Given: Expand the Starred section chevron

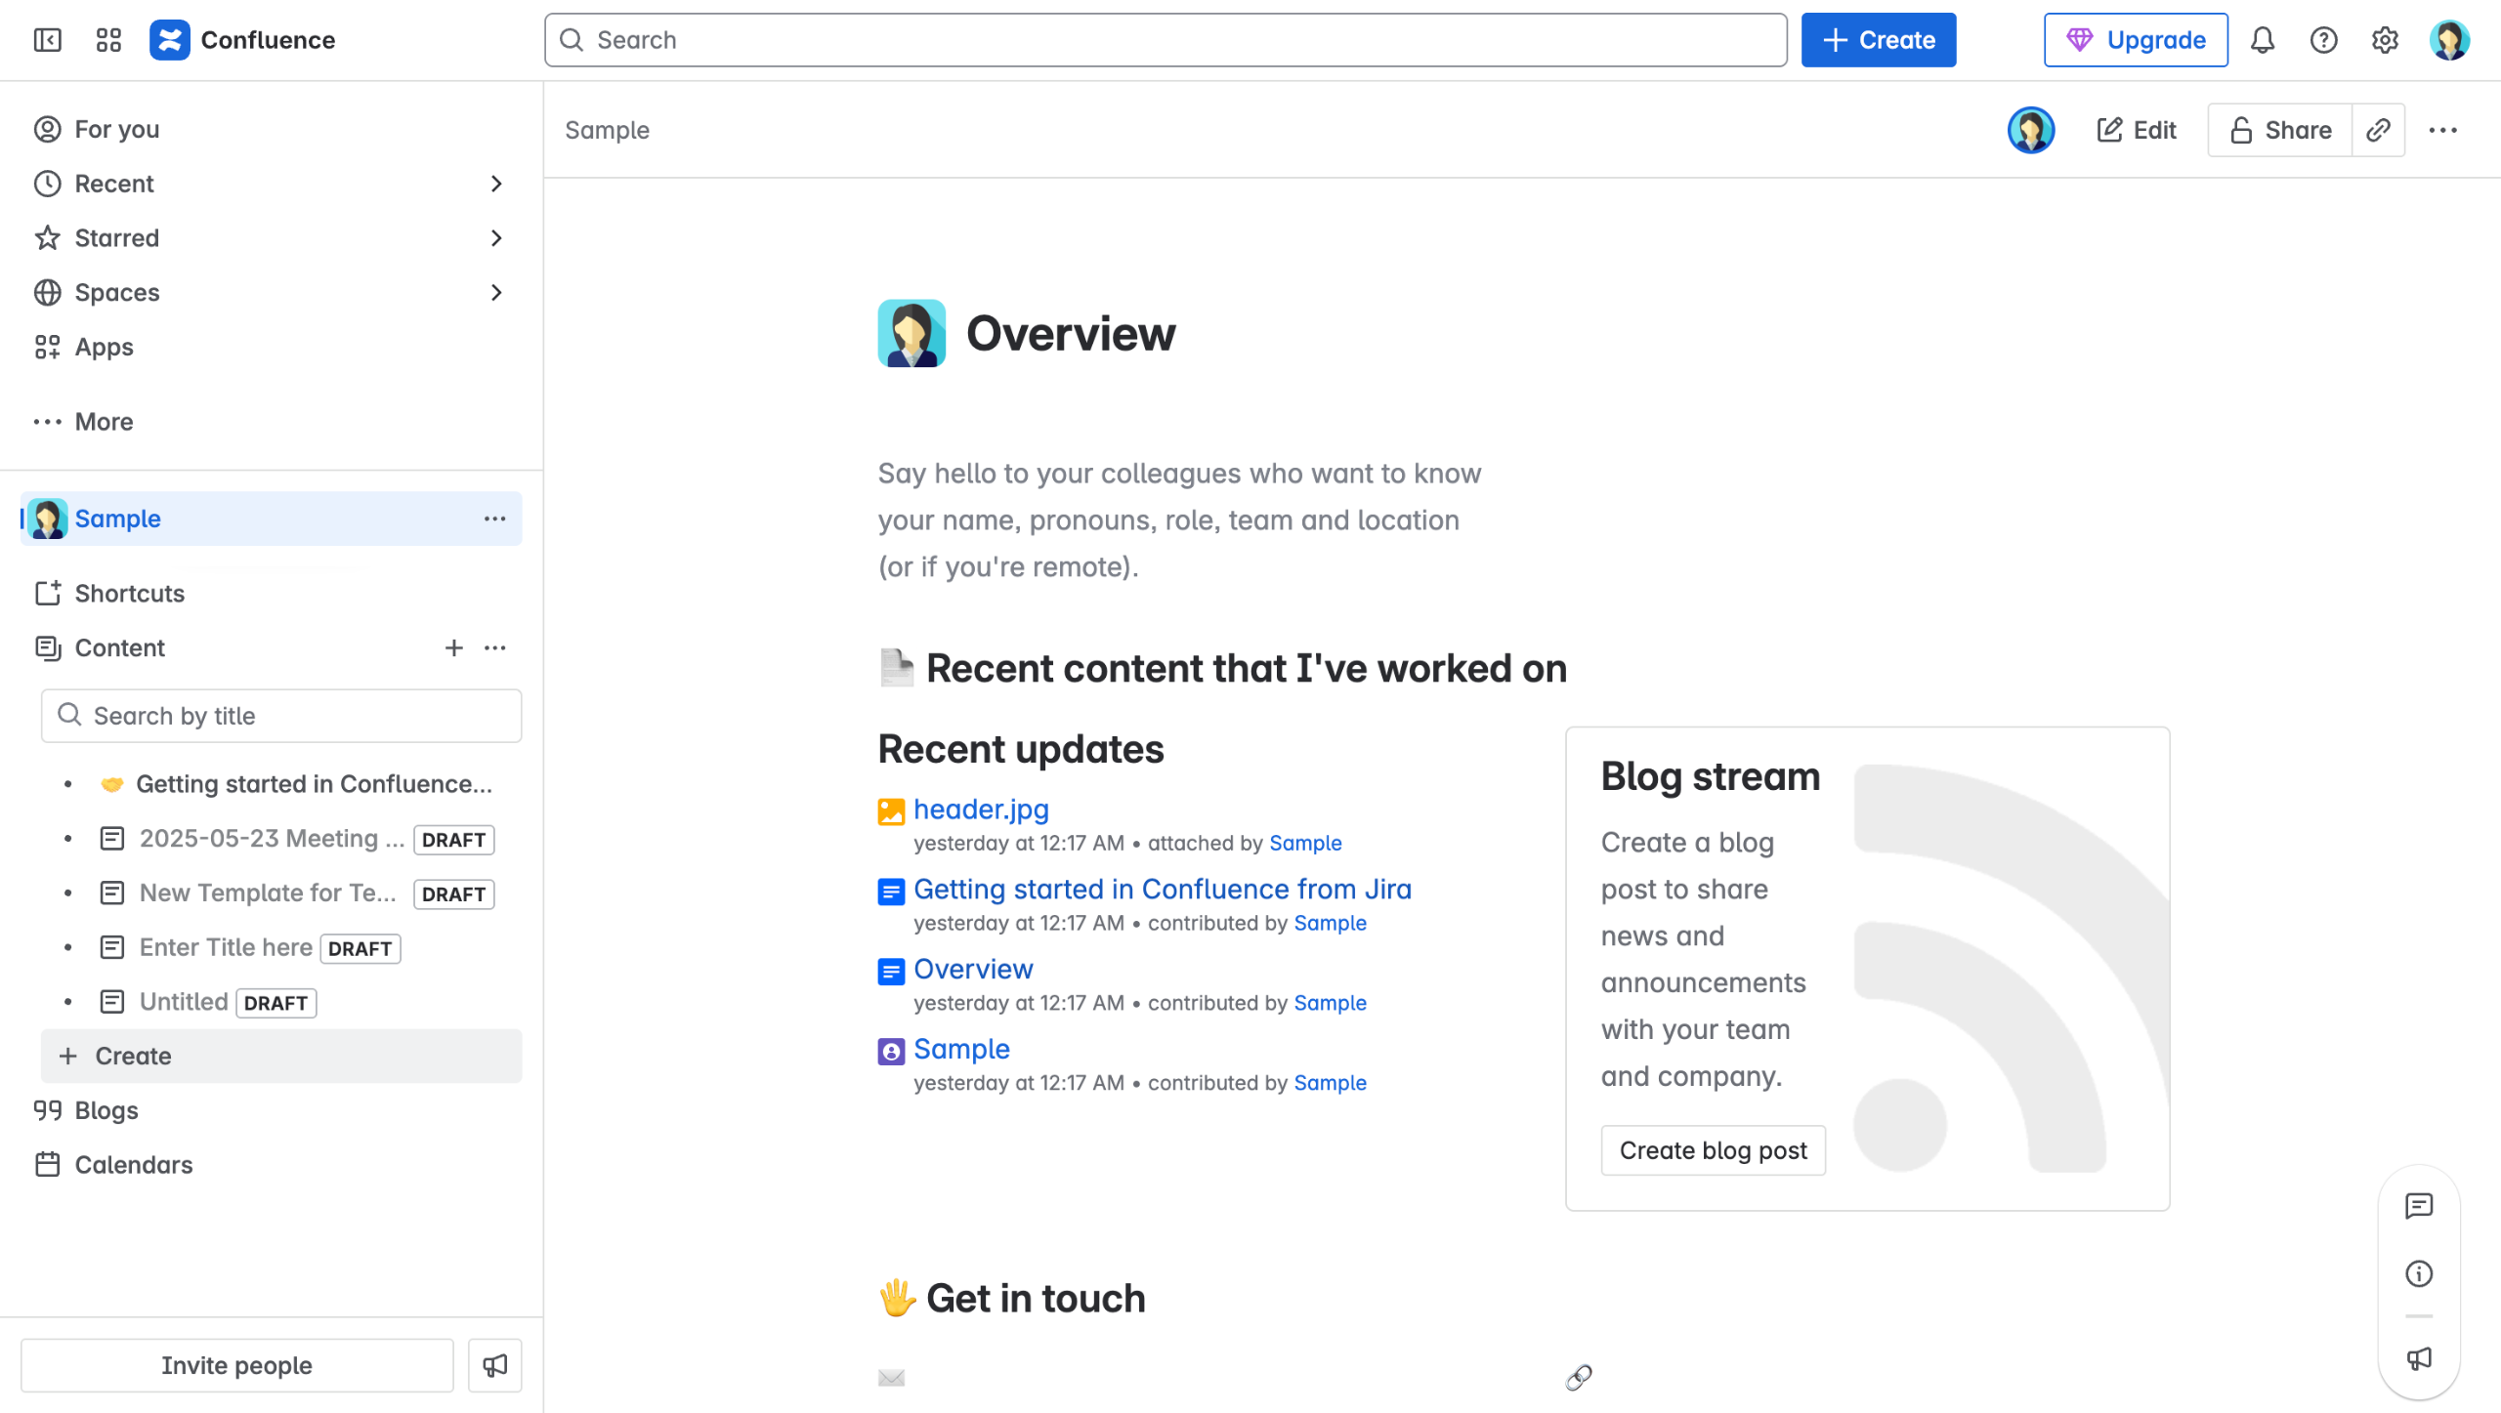Looking at the screenshot, I should (x=496, y=238).
